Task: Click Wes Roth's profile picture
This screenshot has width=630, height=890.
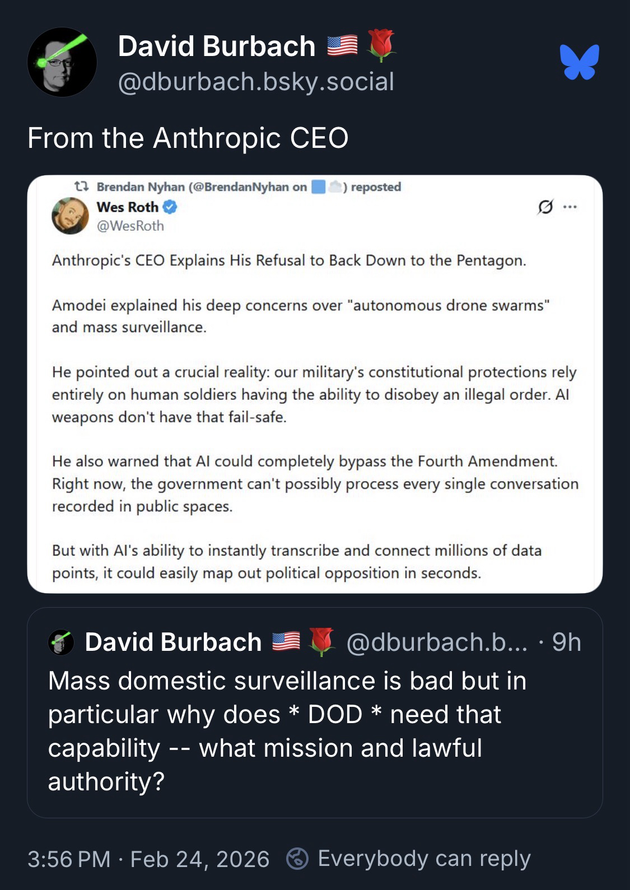Action: pos(71,216)
